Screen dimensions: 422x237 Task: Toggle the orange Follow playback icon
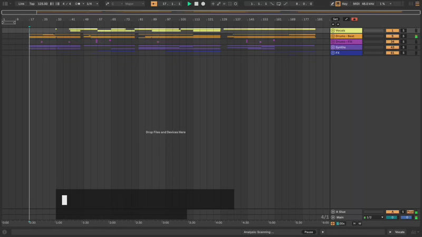click(x=154, y=4)
